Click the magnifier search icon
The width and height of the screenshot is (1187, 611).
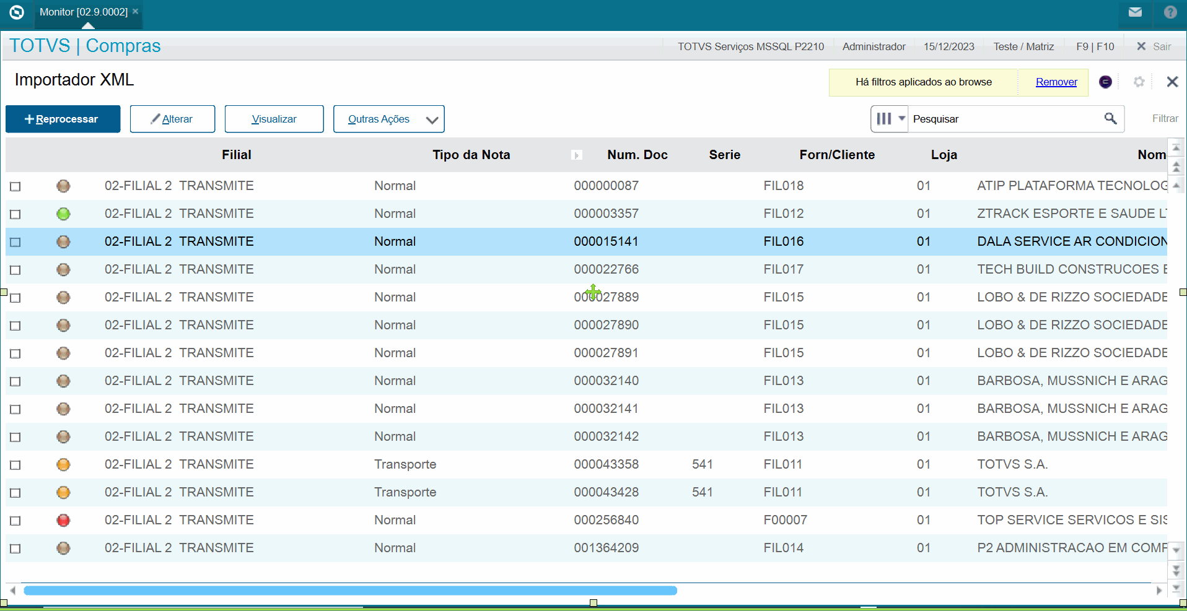pyautogui.click(x=1110, y=118)
